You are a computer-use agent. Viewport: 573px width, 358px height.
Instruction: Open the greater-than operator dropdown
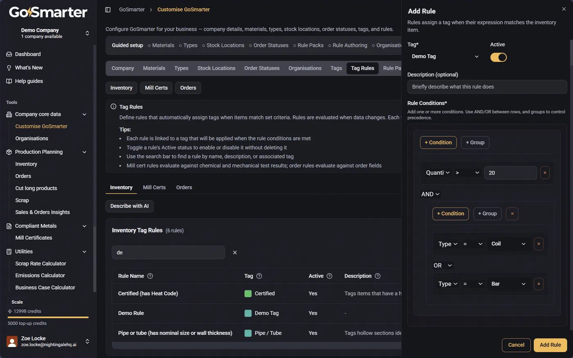click(467, 173)
